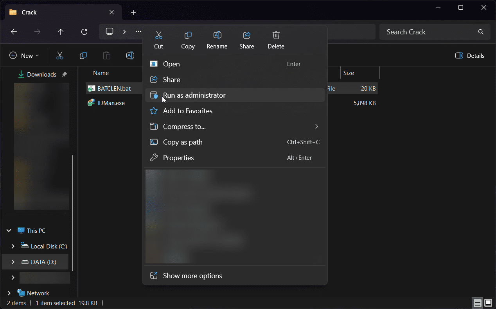Switch to large thumbnails view icon

coord(488,303)
